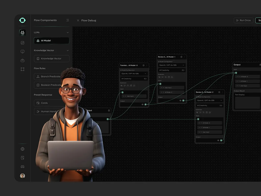Open the sliders icon below the bot icon
261x196 pixels.
22,43
